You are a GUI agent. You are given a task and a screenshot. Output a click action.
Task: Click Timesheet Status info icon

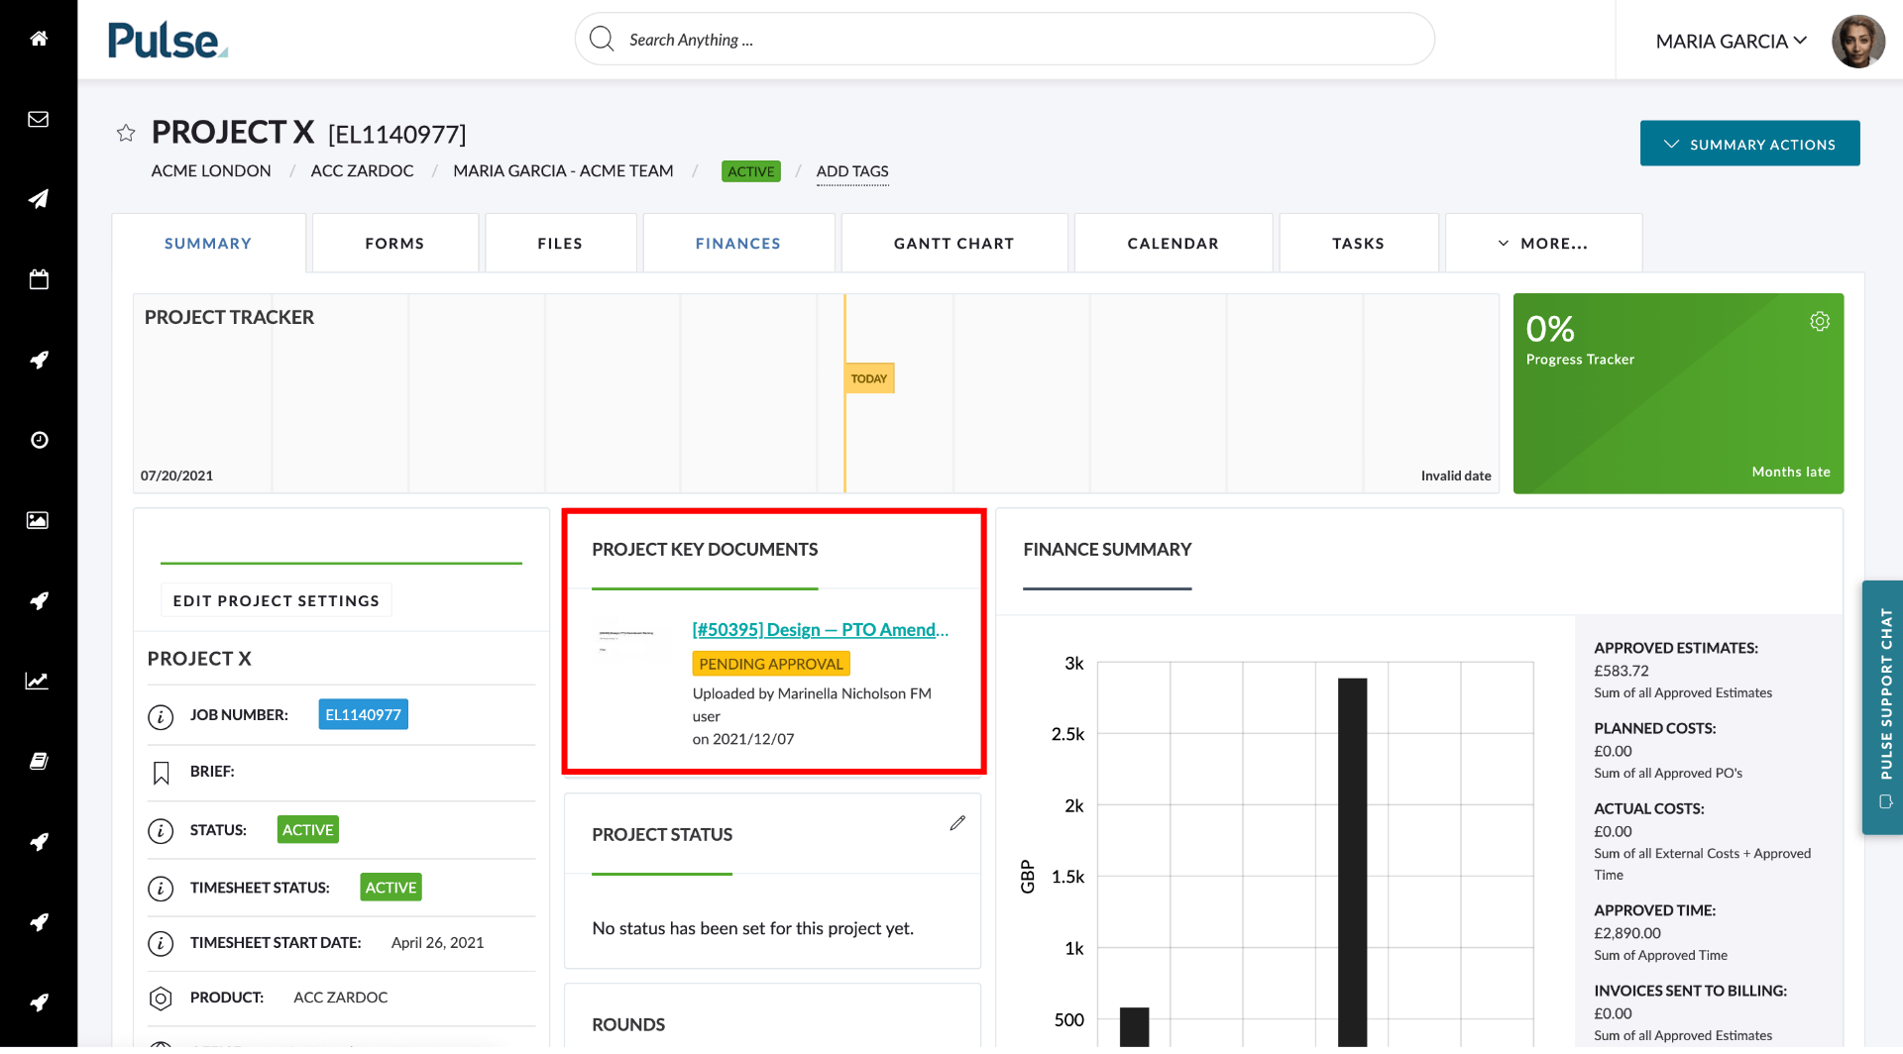click(x=161, y=889)
